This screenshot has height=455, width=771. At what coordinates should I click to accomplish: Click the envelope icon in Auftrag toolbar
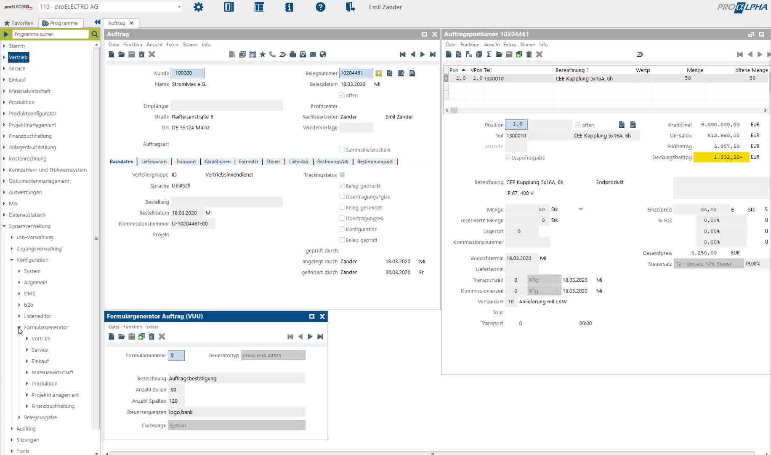pos(313,54)
